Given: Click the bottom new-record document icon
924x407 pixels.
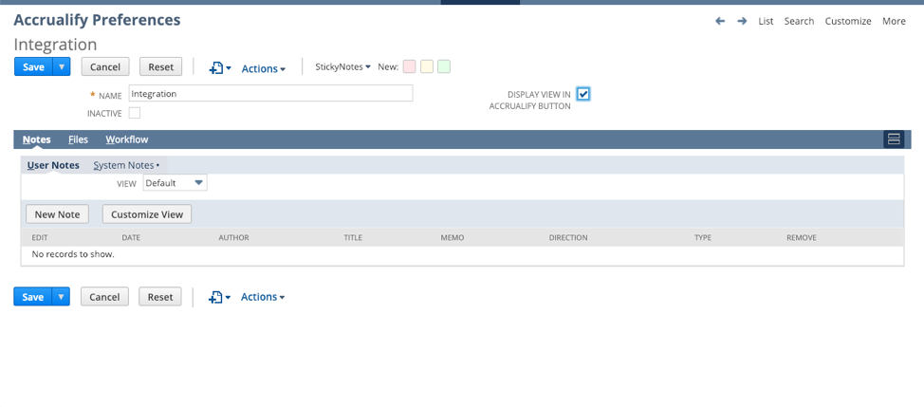Looking at the screenshot, I should click(x=219, y=298).
